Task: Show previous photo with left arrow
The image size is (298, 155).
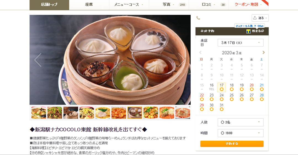Action: (38, 60)
